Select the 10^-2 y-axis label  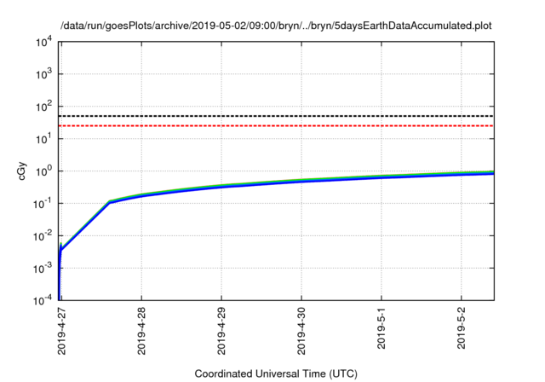click(x=43, y=236)
